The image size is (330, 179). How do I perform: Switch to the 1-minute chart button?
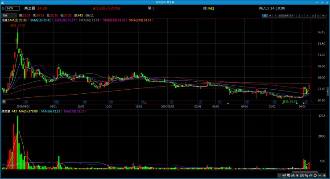(297, 16)
